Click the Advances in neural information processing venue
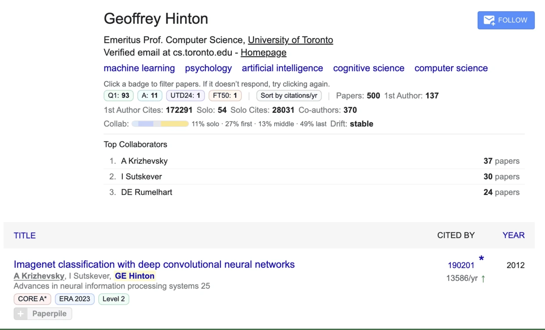 (112, 286)
